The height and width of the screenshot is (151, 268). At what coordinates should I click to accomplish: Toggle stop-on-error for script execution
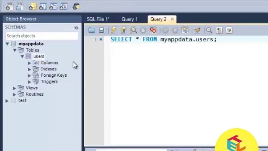coord(153,30)
